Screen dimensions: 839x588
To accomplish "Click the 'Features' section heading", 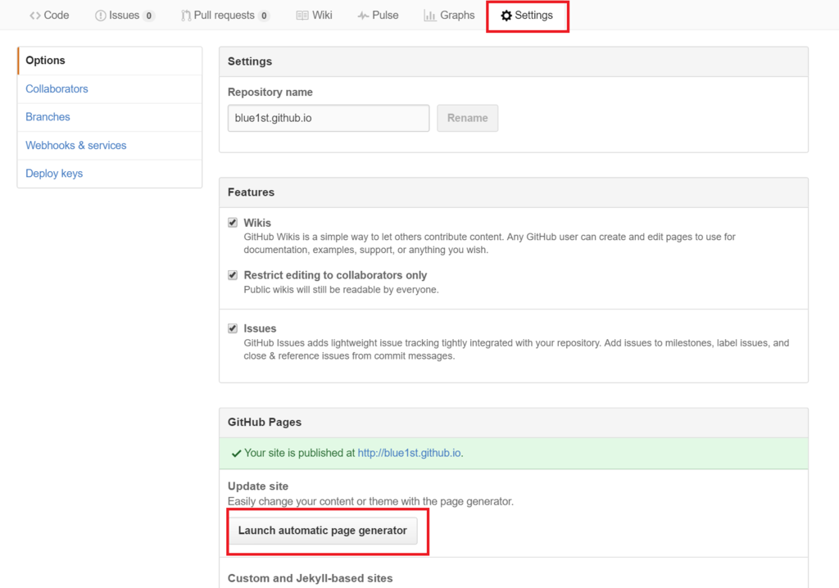I will pyautogui.click(x=251, y=192).
